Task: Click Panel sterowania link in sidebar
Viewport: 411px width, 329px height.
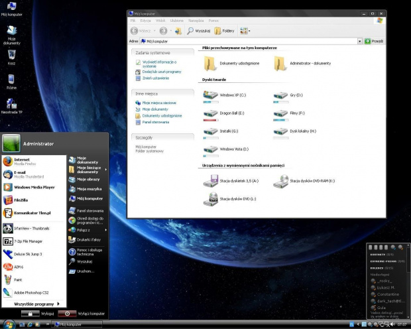Action: click(156, 122)
